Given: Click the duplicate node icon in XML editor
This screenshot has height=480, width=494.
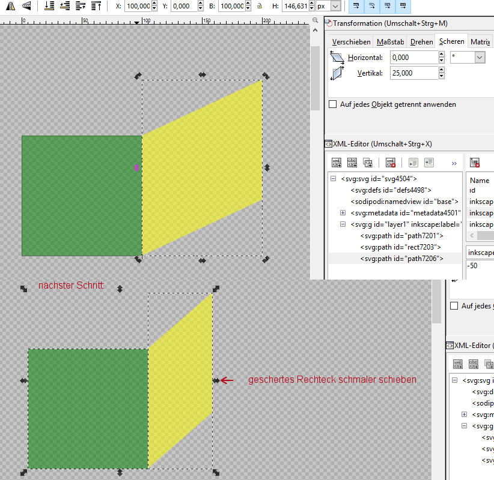Looking at the screenshot, I should (x=368, y=163).
